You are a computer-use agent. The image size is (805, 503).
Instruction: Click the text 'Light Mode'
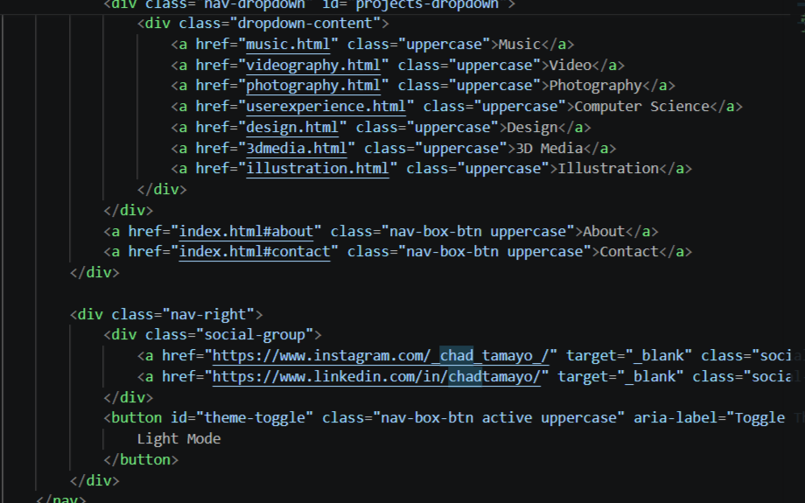[x=178, y=439]
